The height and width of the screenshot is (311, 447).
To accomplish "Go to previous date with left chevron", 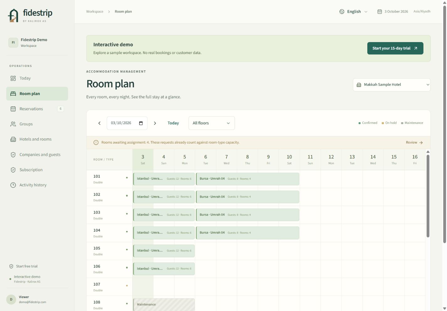I will coord(99,123).
